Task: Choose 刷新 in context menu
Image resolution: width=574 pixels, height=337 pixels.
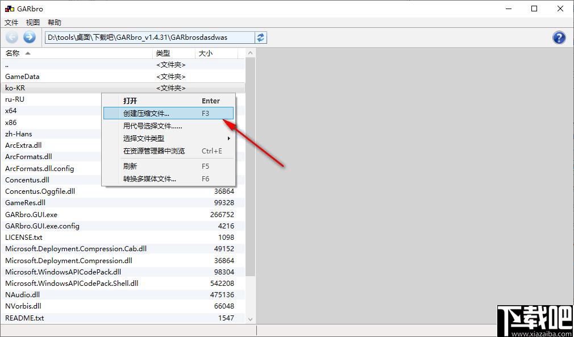Action: (x=168, y=166)
